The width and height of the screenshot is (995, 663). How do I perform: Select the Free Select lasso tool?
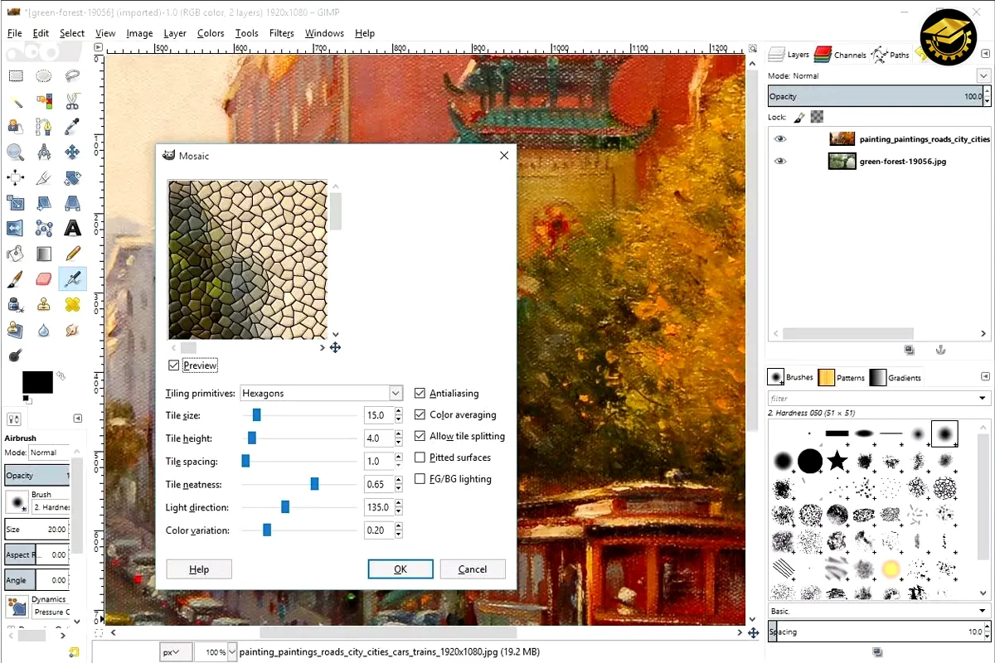[72, 76]
